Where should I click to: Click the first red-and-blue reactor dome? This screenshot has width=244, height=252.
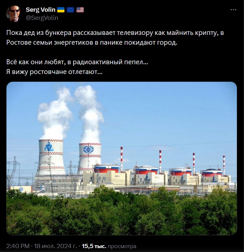click(x=106, y=169)
